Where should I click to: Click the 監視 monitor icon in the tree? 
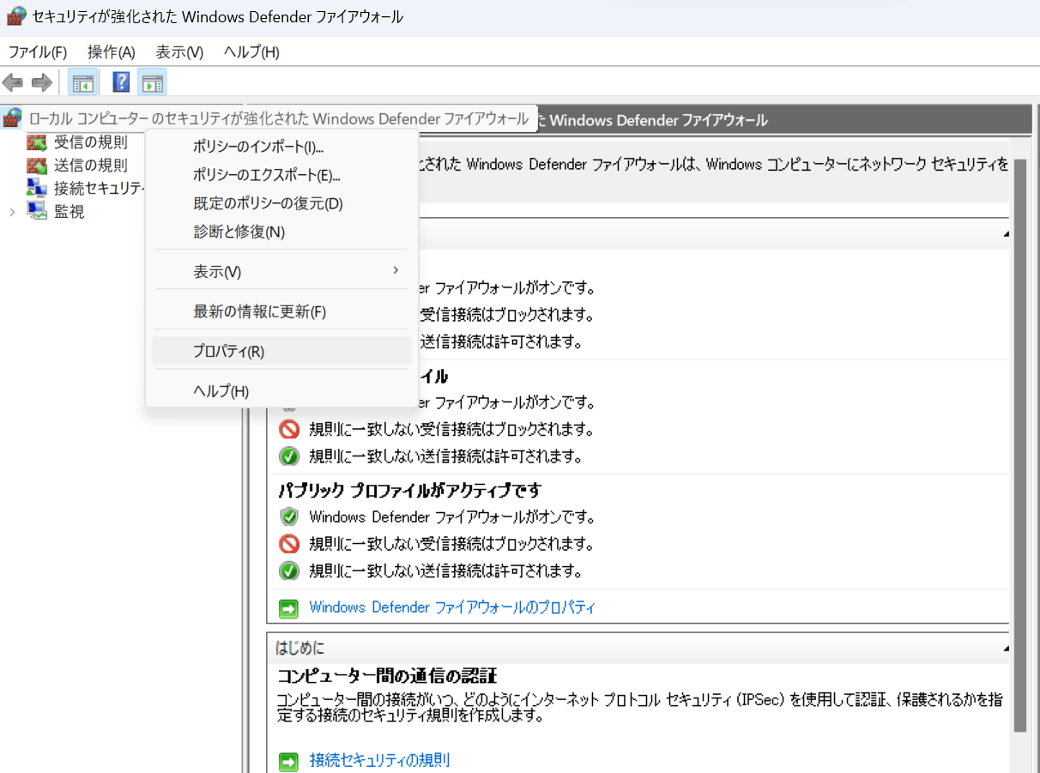click(37, 211)
